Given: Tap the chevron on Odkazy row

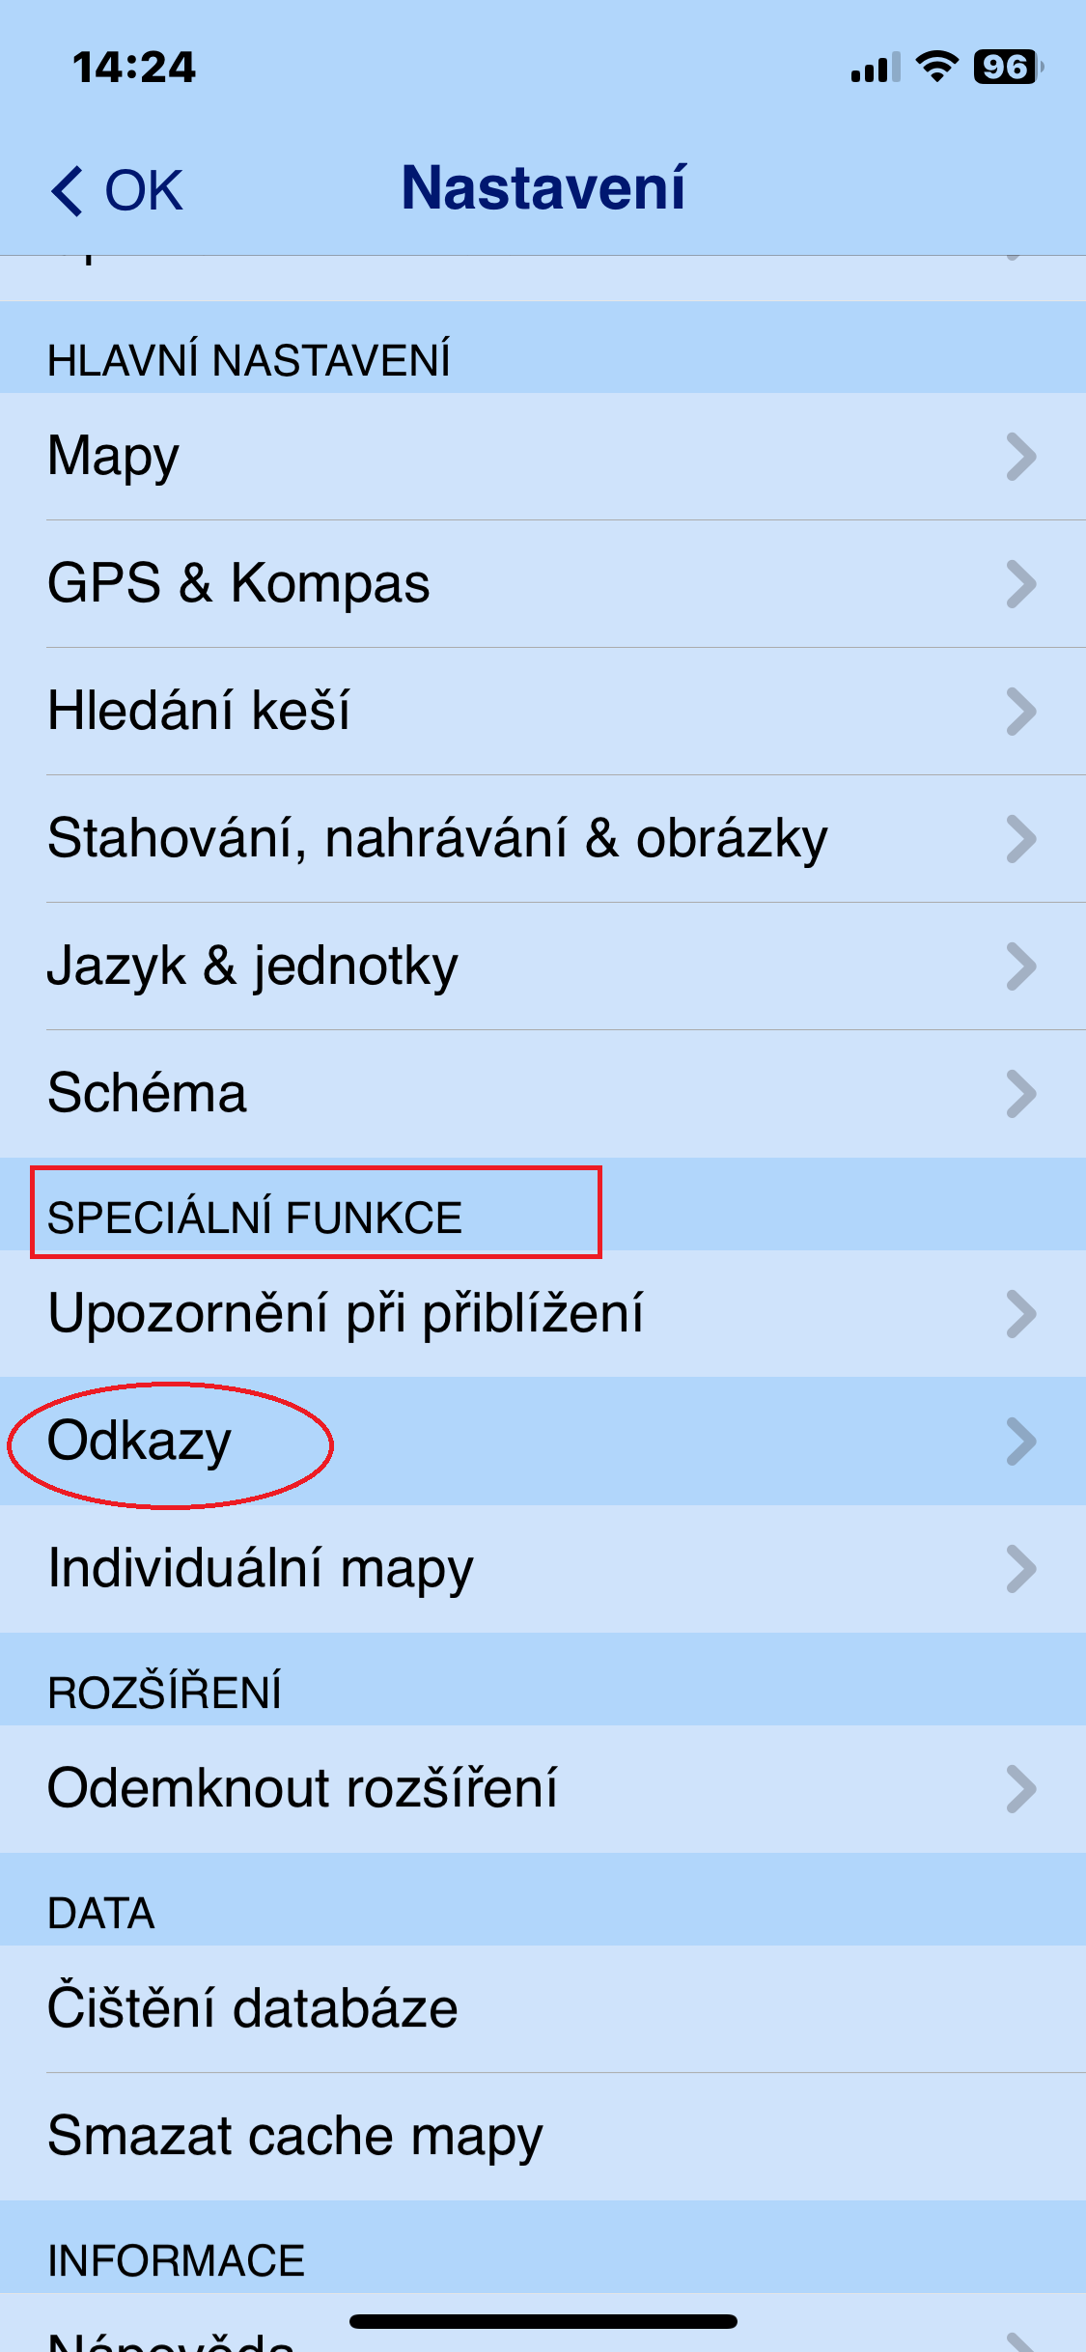Looking at the screenshot, I should 1021,1442.
